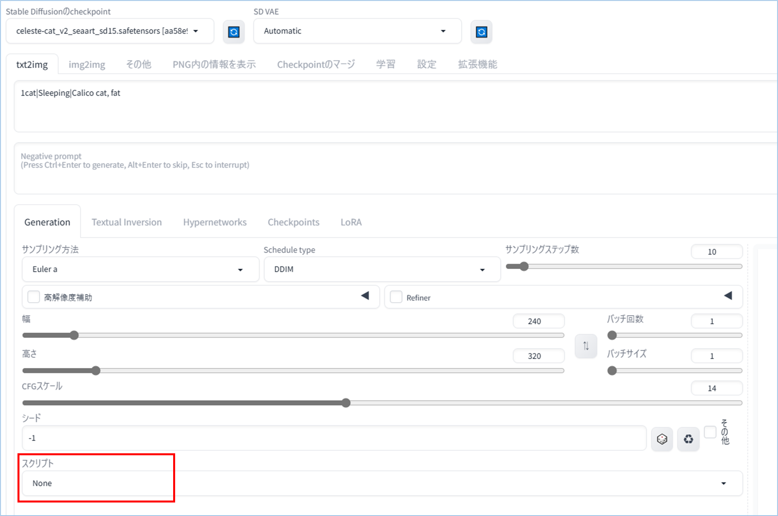This screenshot has height=516, width=778.
Task: Click the Negative prompt text field
Action: pos(393,169)
